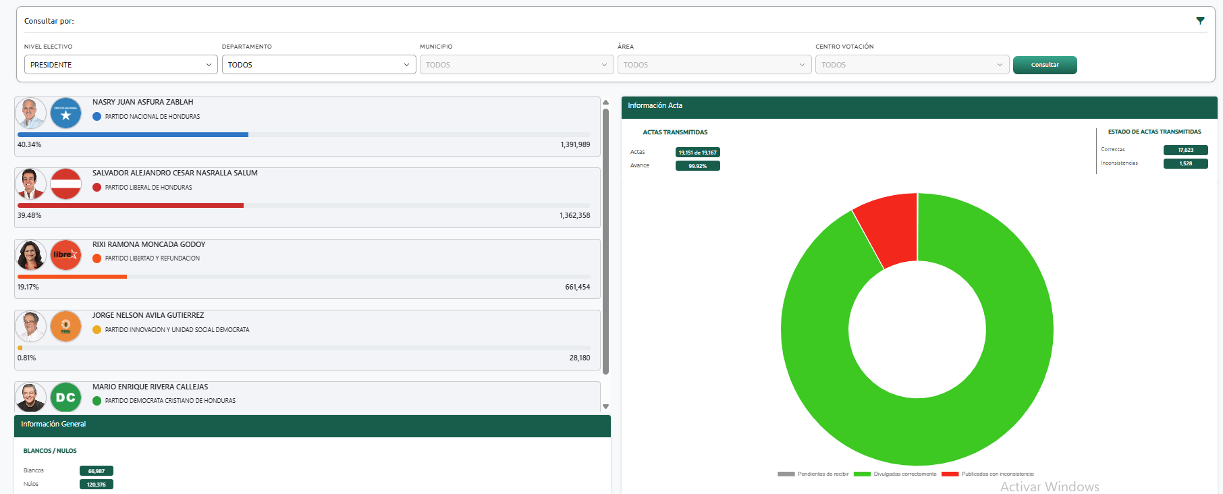Click the PINU party orange logo
1223x494 pixels.
click(x=65, y=327)
